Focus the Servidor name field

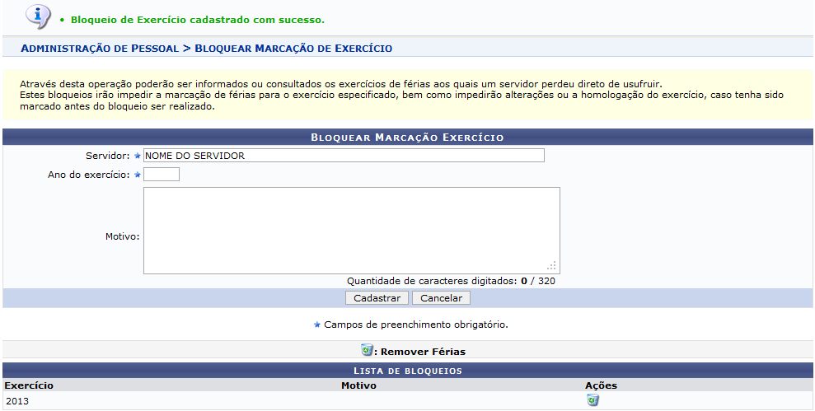coord(344,156)
